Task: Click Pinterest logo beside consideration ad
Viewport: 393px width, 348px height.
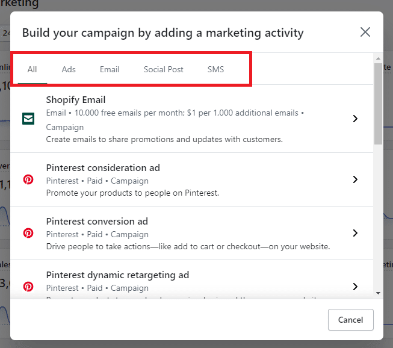Action: click(x=28, y=179)
